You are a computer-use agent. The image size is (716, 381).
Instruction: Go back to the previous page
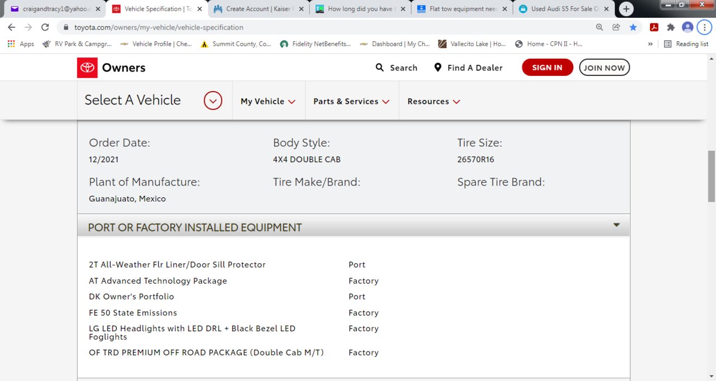(x=11, y=27)
